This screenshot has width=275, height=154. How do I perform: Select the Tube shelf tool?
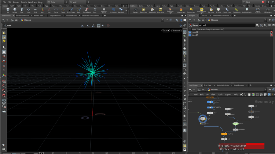pos(22,10)
